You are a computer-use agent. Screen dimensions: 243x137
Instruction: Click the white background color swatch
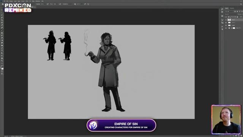(3, 68)
